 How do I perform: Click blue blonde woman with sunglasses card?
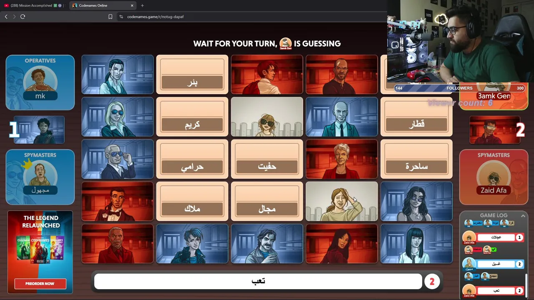click(x=118, y=117)
